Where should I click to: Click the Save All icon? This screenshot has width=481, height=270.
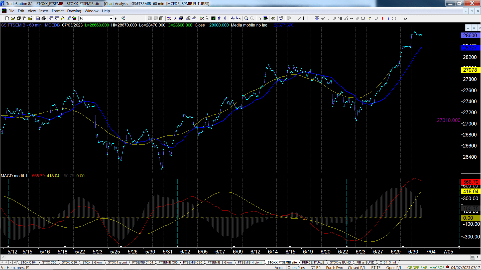coord(19,18)
